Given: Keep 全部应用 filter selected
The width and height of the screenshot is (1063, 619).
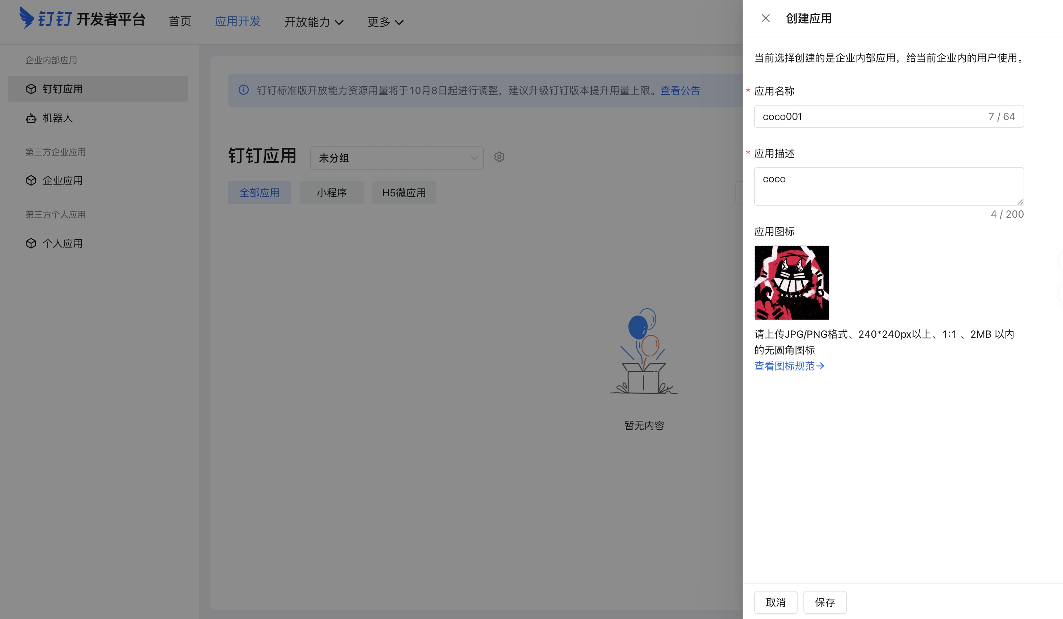Looking at the screenshot, I should [x=259, y=192].
